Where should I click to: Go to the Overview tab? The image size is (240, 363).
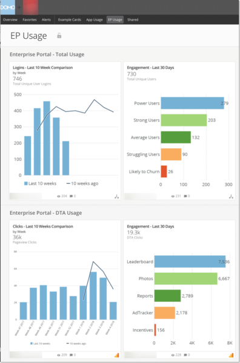10,20
